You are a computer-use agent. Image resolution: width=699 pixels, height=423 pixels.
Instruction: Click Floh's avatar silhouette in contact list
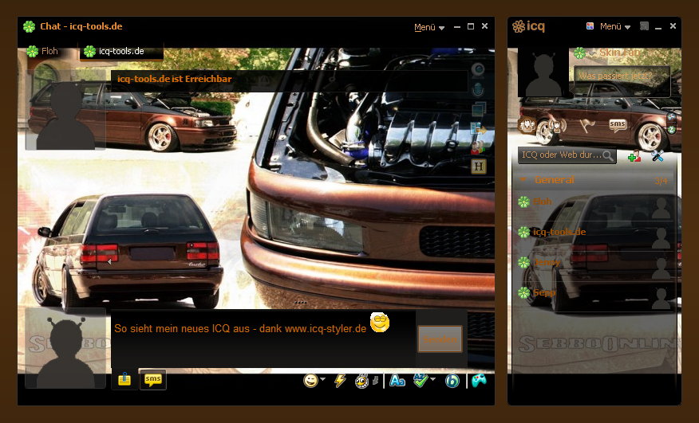pyautogui.click(x=661, y=208)
